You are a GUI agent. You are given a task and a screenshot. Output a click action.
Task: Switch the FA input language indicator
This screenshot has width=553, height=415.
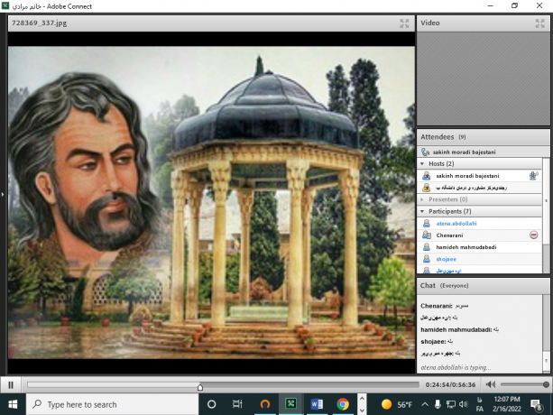pyautogui.click(x=479, y=404)
